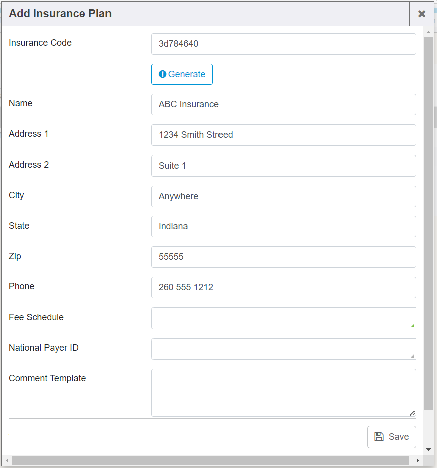Close the Add Insurance Plan dialog
437x468 pixels.
point(422,14)
